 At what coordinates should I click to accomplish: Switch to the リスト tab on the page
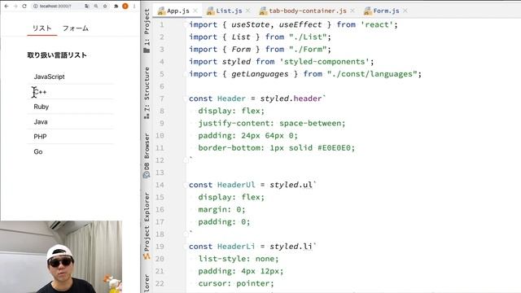coord(42,28)
